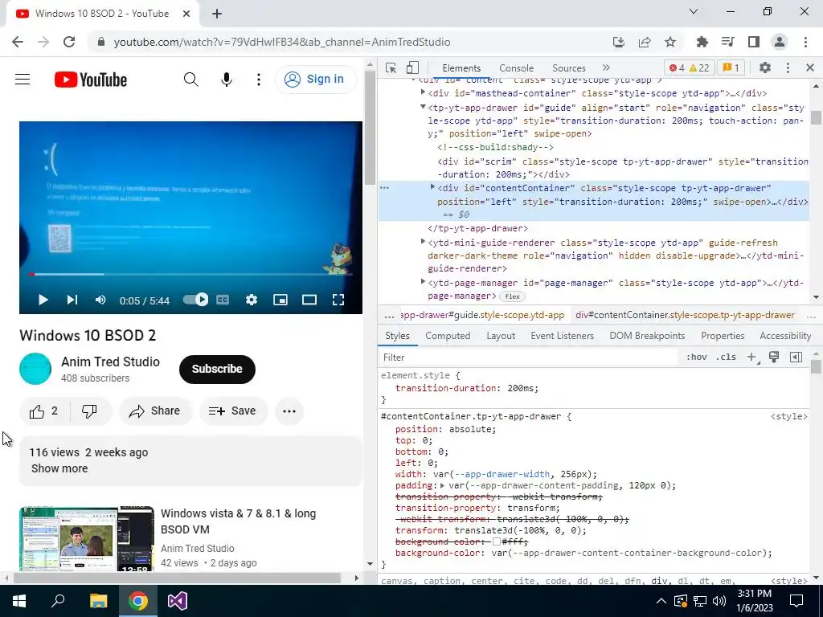Open the issues counter badge
Image resolution: width=823 pixels, height=617 pixels.
tap(731, 67)
